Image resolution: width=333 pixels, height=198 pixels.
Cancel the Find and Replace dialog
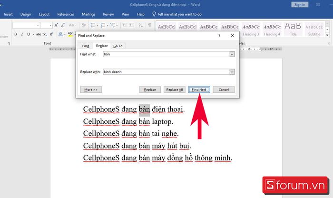(224, 89)
